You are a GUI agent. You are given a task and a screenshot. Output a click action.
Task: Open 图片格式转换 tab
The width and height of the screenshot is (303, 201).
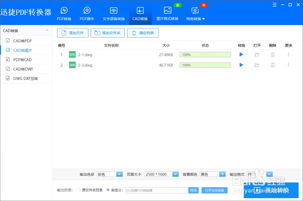point(167,14)
